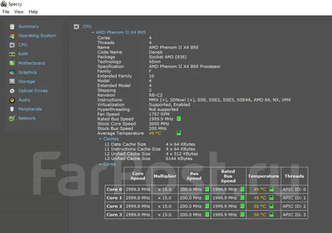Open the Graphics section
The width and height of the screenshot is (332, 233).
(x=27, y=72)
